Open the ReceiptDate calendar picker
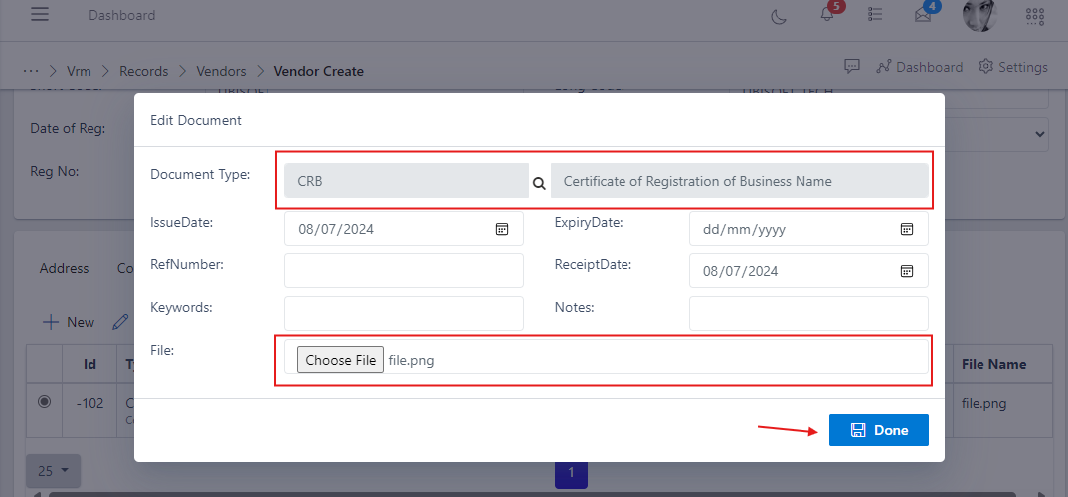This screenshot has height=497, width=1068. 907,271
